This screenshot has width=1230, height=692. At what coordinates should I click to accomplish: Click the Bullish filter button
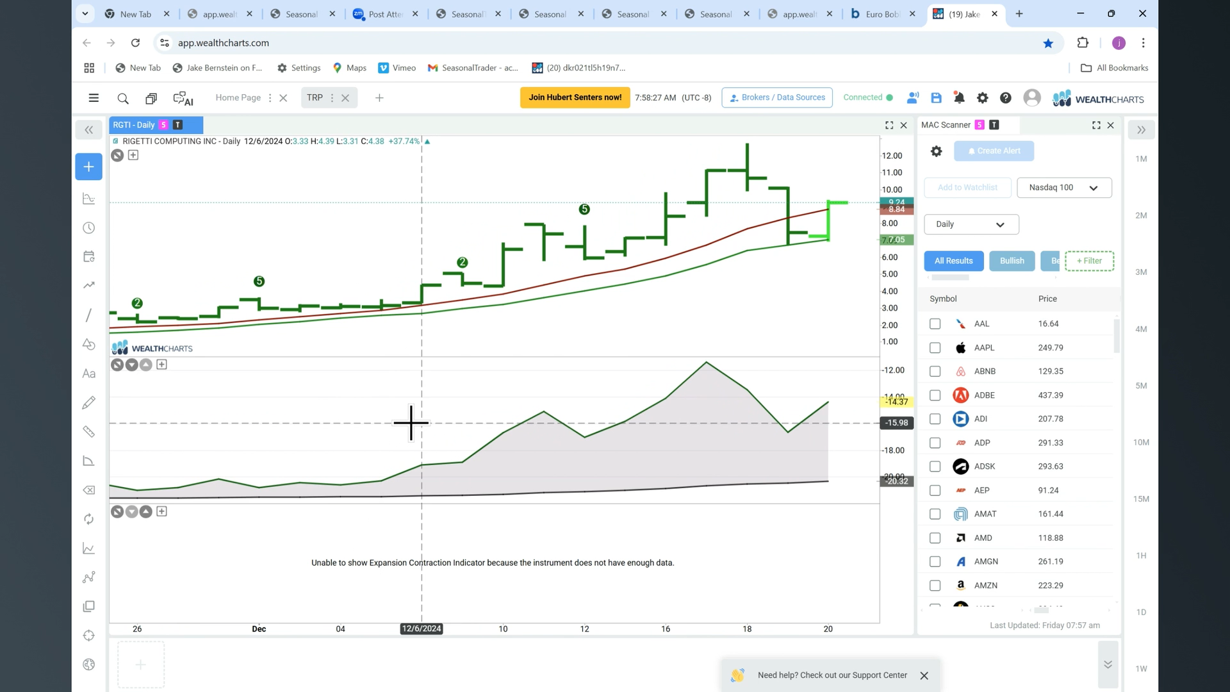pyautogui.click(x=1012, y=261)
